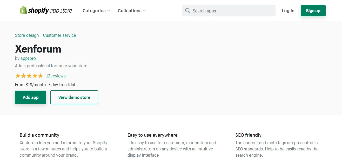Image resolution: width=342 pixels, height=160 pixels.
Task: Click the magnifying glass search icon
Action: point(187,11)
